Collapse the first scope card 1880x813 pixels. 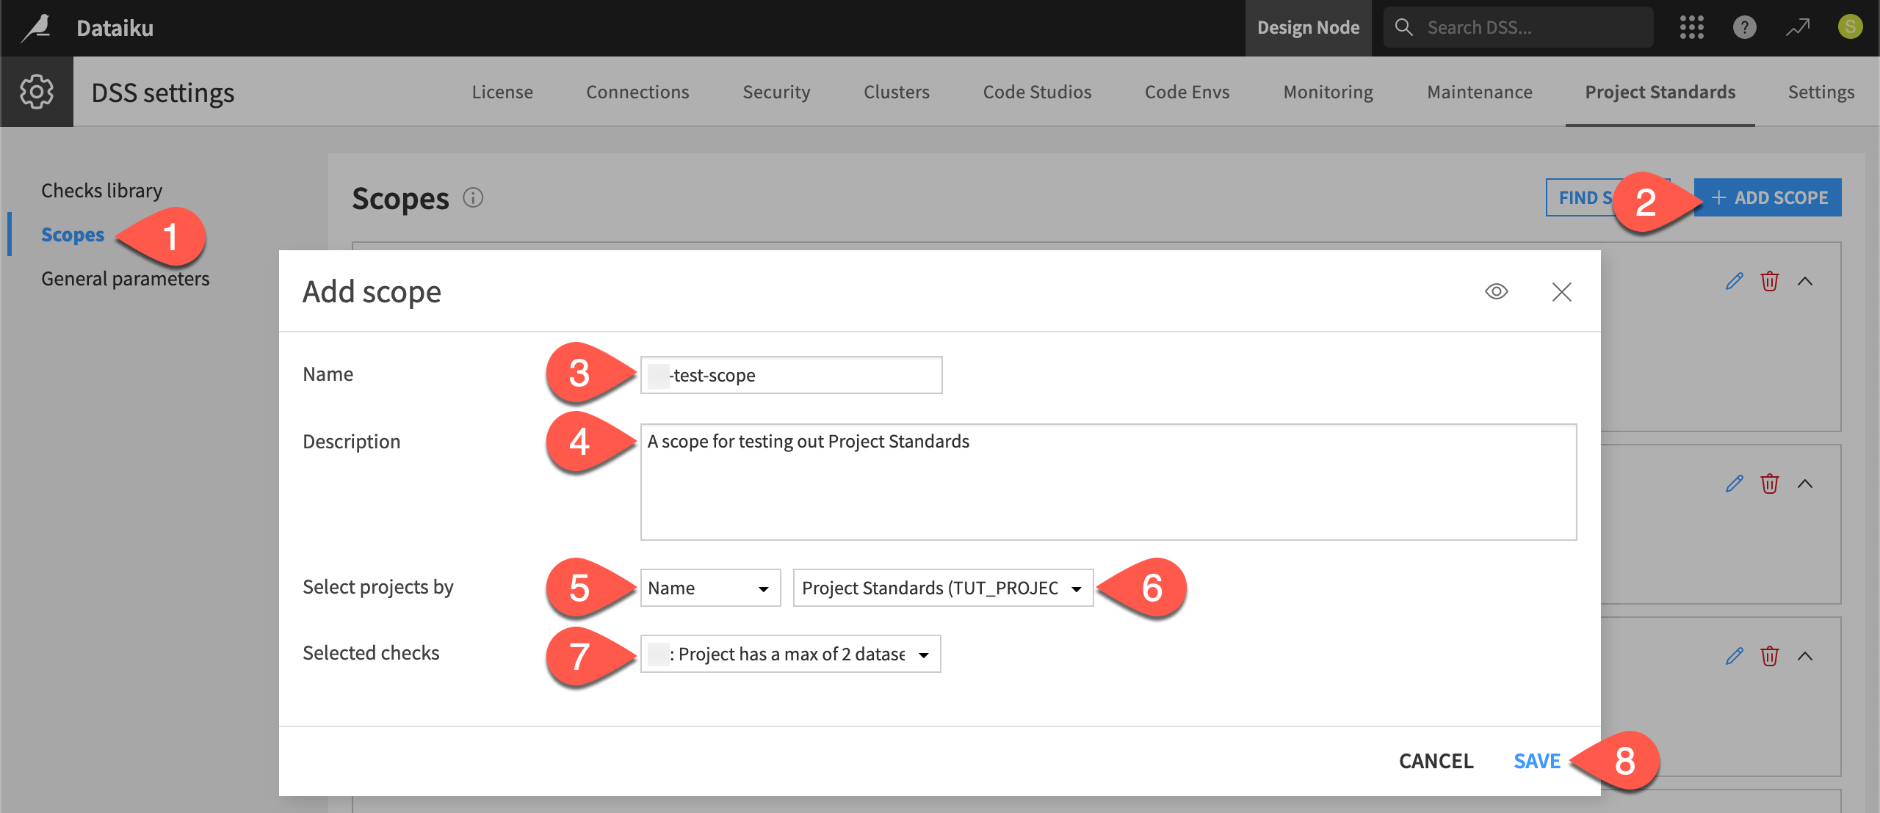click(1805, 281)
